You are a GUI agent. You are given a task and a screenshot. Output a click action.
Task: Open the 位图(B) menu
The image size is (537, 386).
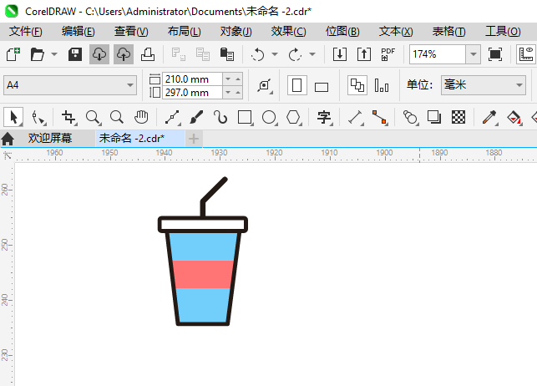pyautogui.click(x=342, y=32)
